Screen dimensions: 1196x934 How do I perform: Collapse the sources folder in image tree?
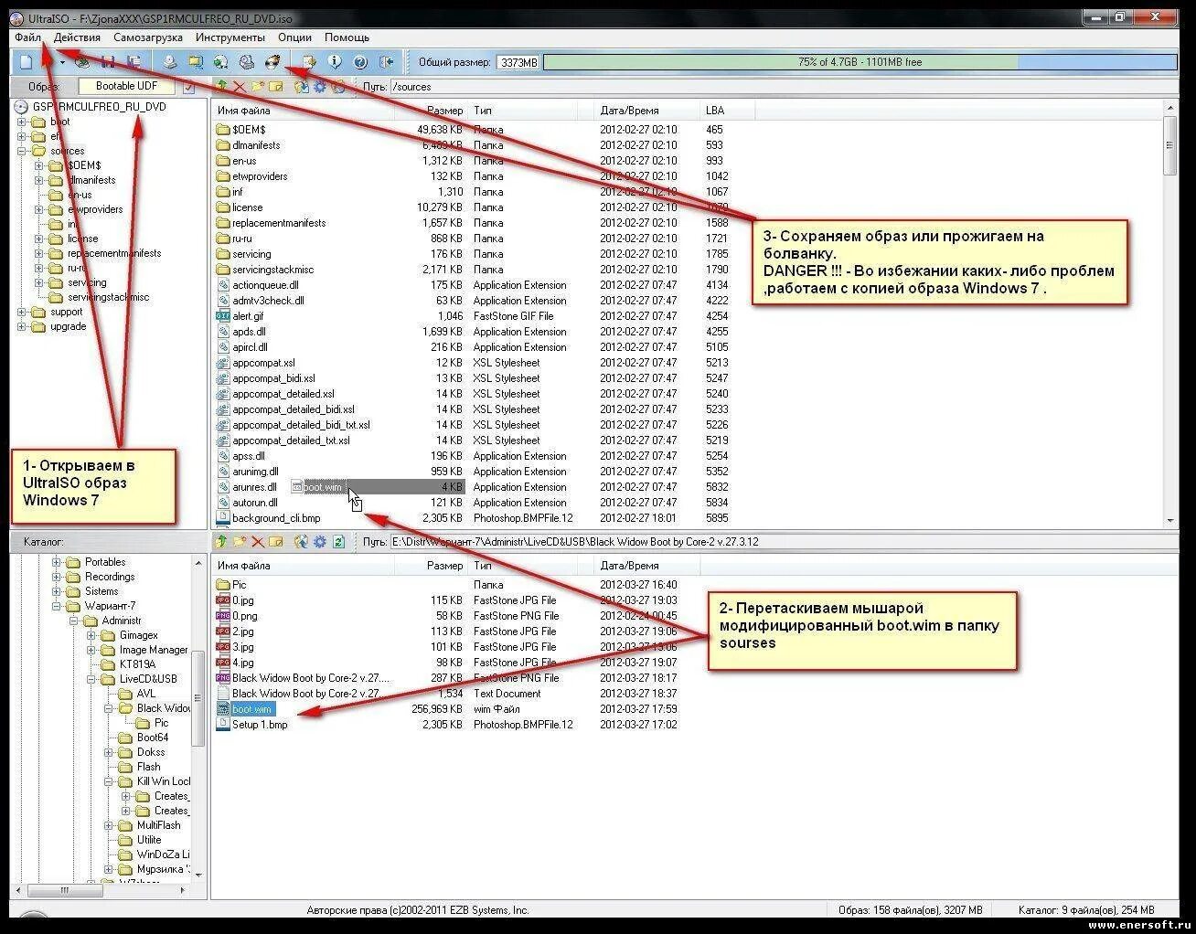(22, 151)
